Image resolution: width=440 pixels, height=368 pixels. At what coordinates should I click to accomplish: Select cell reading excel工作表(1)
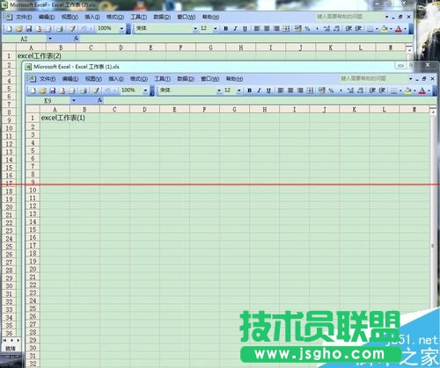pyautogui.click(x=55, y=118)
